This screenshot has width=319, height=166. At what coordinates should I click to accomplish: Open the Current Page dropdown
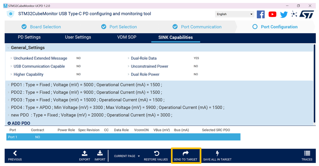127,156
